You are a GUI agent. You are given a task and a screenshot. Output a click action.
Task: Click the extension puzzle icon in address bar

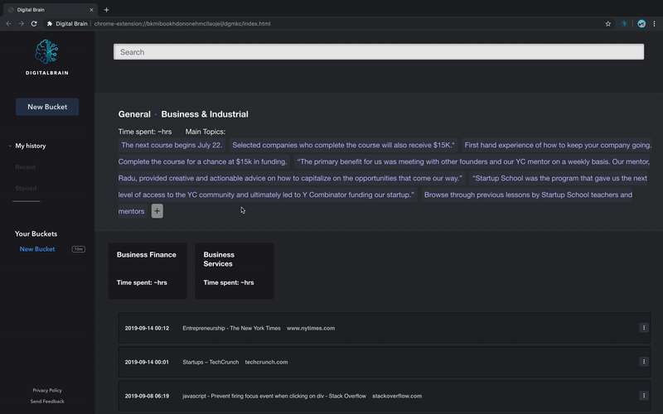(50, 24)
